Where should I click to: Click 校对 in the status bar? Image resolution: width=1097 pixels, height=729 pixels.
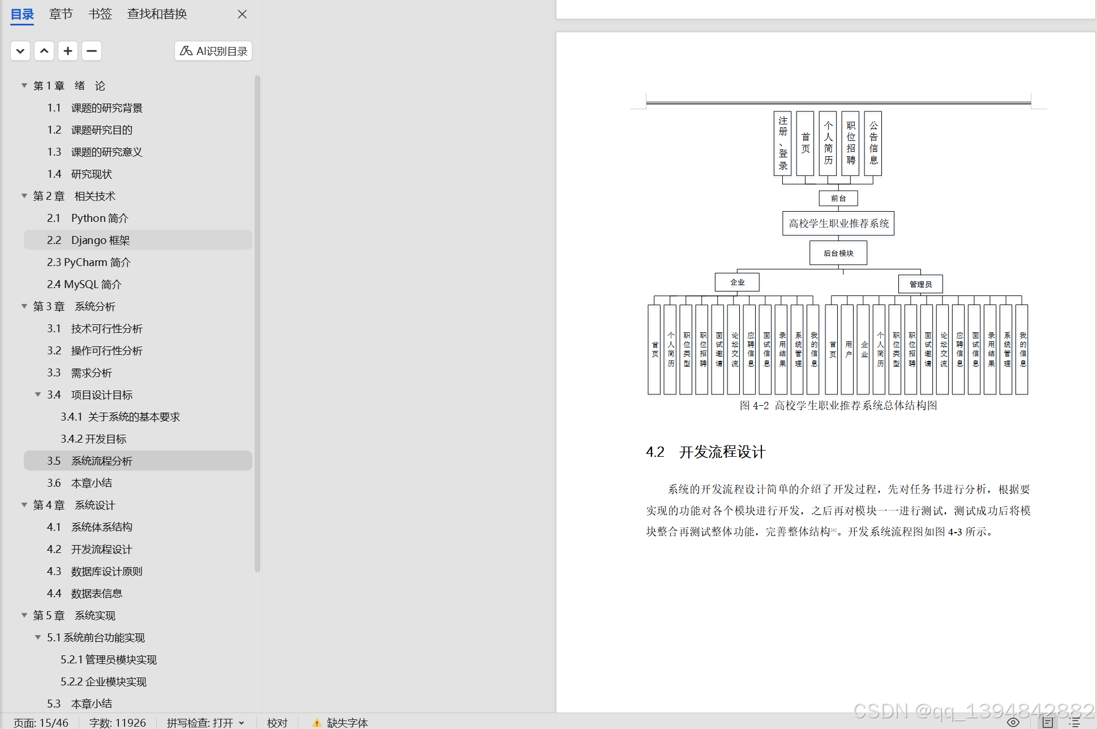pos(277,723)
